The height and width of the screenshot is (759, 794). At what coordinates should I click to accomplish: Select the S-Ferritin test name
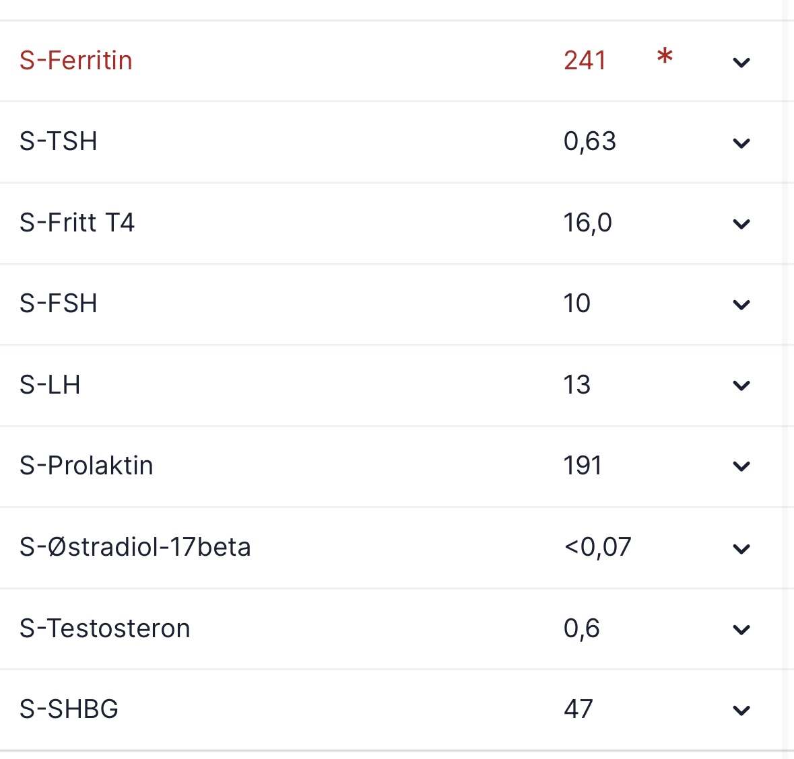75,61
